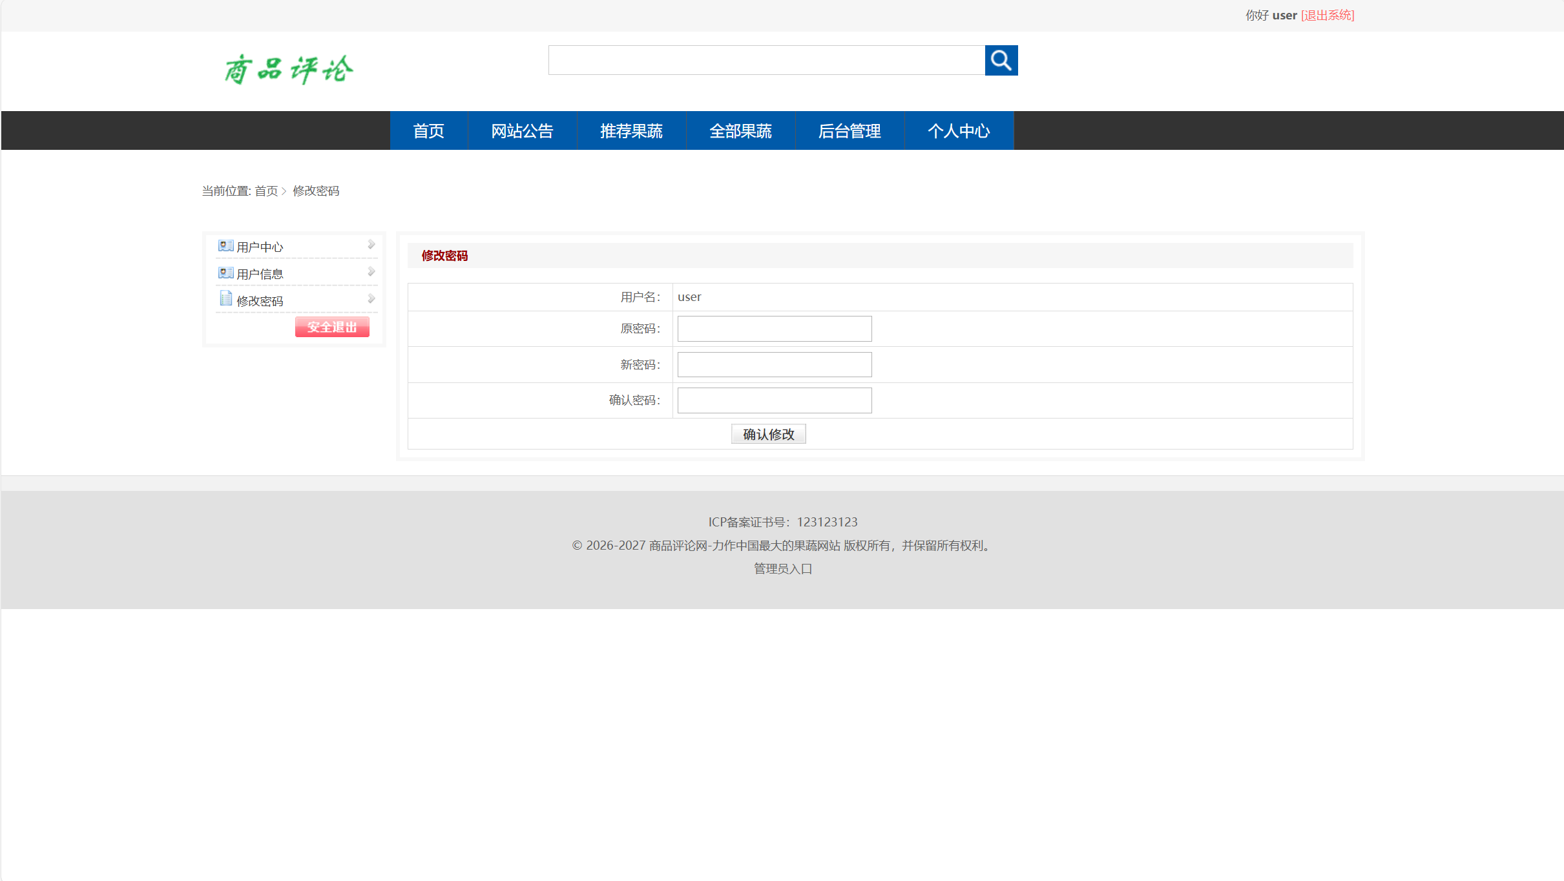Click the 确认修改 submit button
Viewport: 1564px width, 881px height.
(x=768, y=433)
